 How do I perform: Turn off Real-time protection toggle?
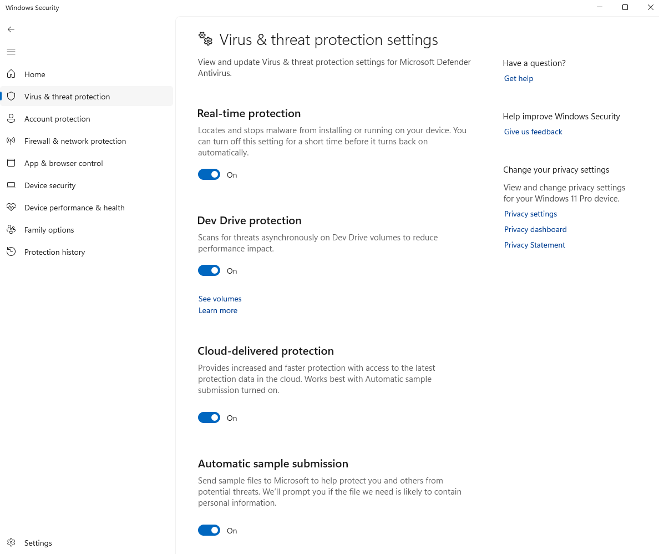[209, 174]
